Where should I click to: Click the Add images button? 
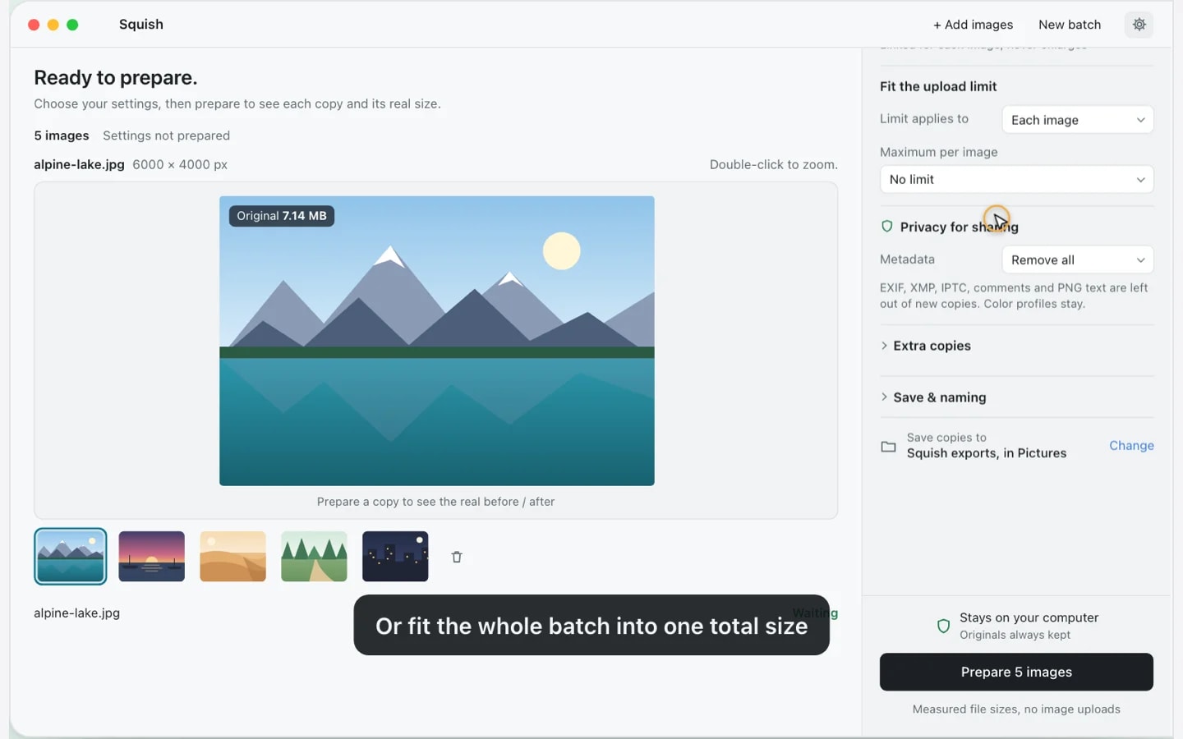pyautogui.click(x=973, y=25)
